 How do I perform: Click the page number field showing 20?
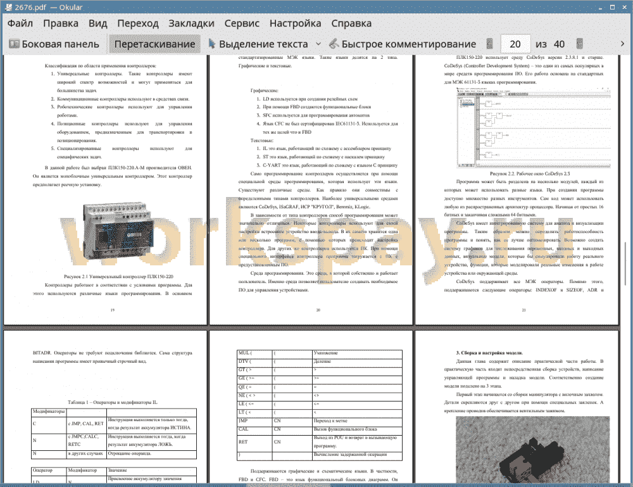(515, 44)
